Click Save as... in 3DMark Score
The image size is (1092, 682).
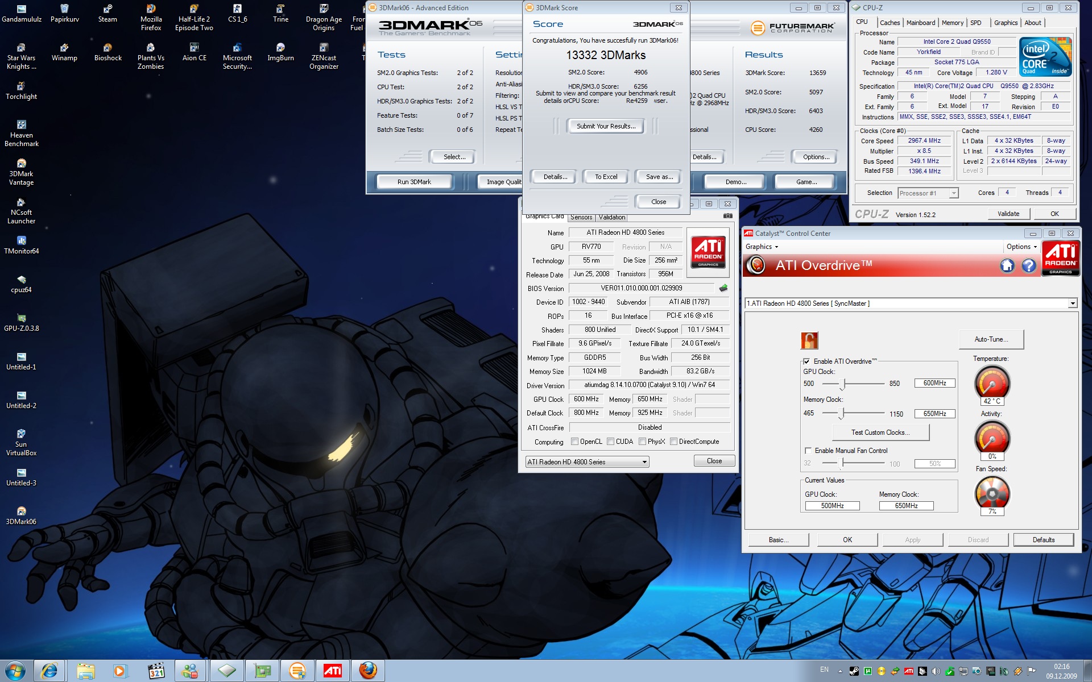point(659,177)
